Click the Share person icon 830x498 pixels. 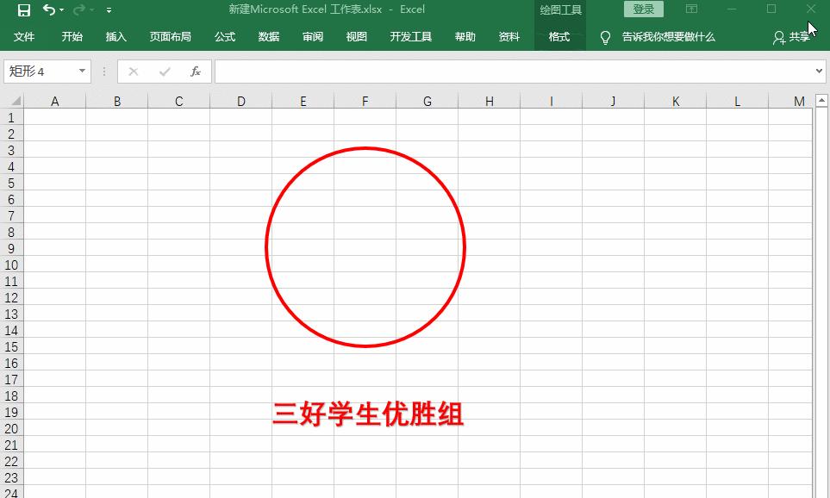pos(779,37)
